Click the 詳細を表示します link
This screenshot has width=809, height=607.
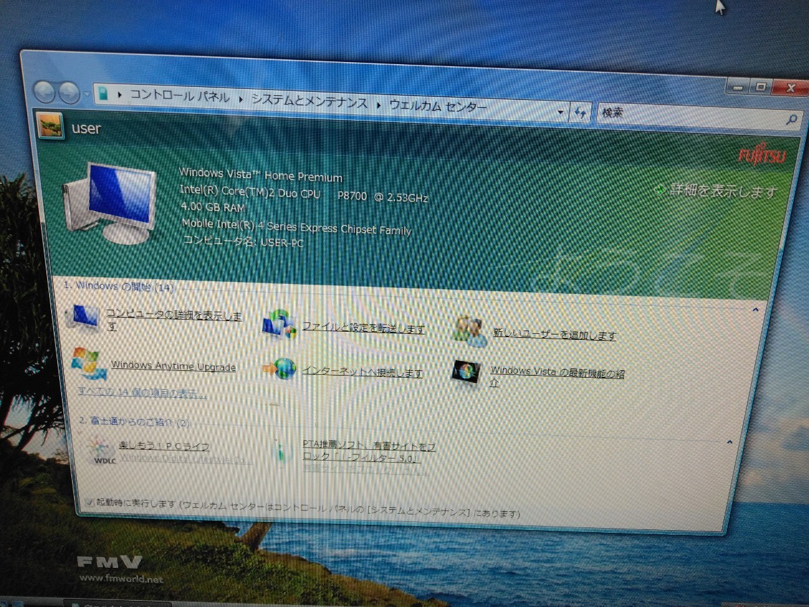[x=723, y=191]
